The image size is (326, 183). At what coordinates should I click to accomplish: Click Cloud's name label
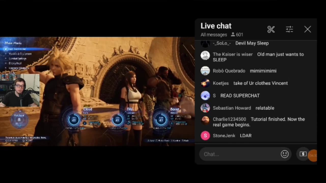tap(88, 109)
